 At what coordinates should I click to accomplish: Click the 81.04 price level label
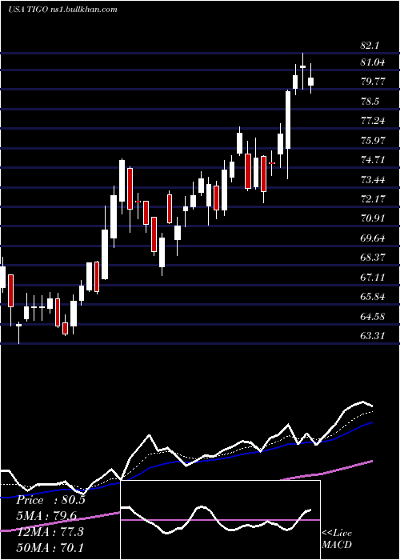[373, 62]
